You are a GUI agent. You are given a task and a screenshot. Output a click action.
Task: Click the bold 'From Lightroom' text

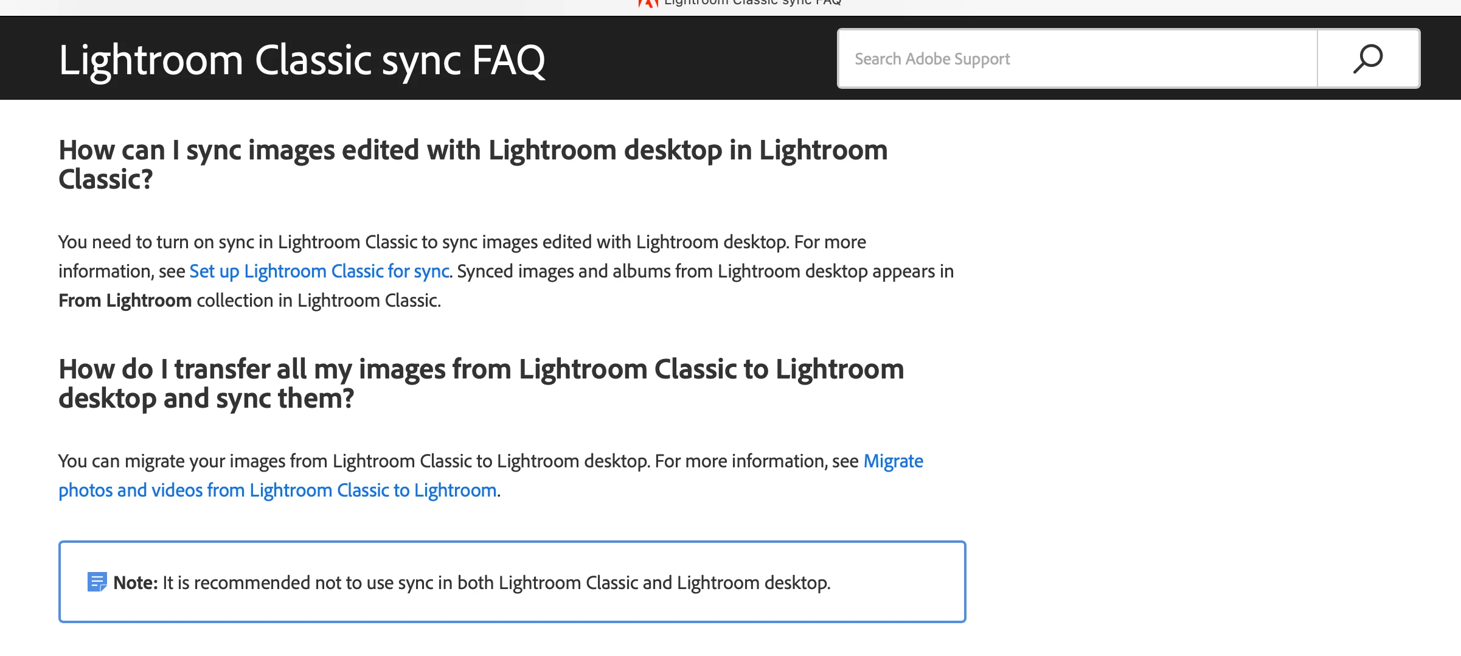125,301
